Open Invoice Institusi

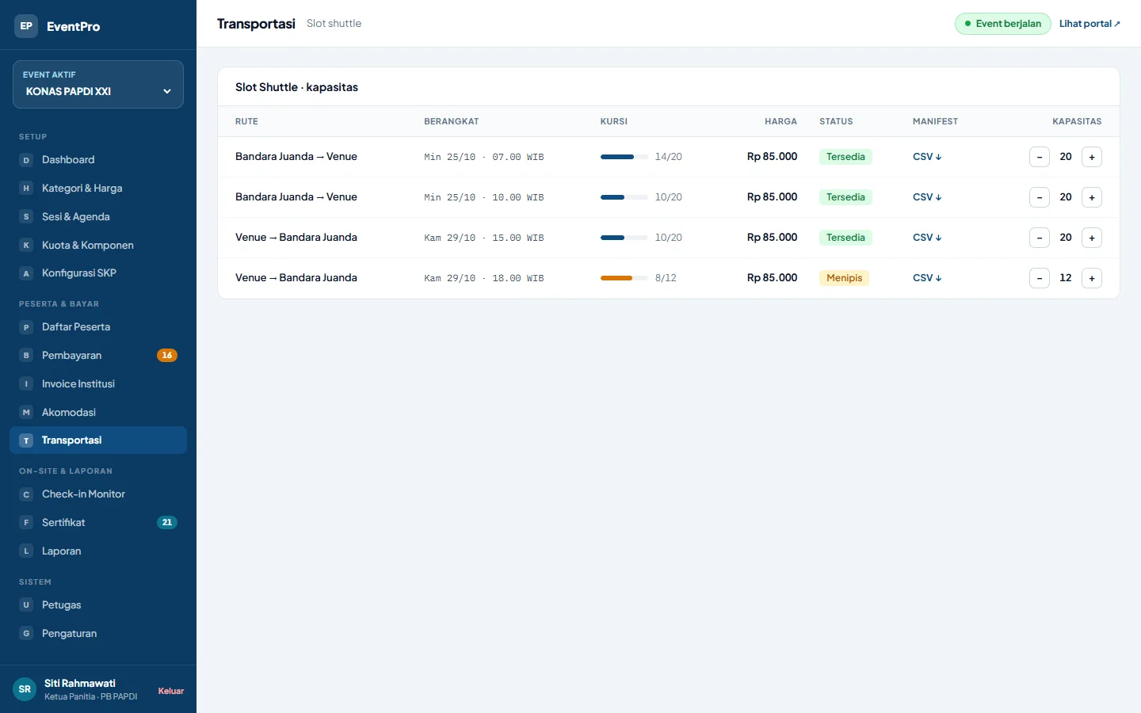[x=98, y=384]
